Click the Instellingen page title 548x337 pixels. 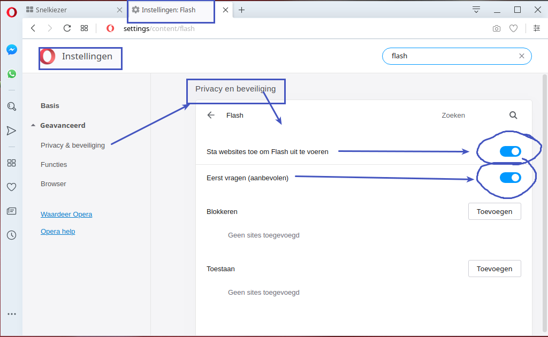coord(87,56)
